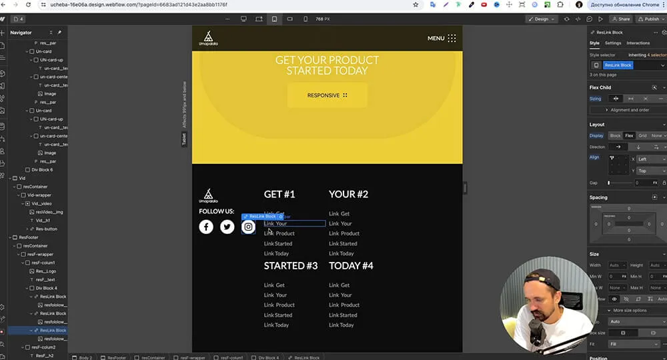
Task: Bookmark this page with the star icon
Action: (x=416, y=5)
